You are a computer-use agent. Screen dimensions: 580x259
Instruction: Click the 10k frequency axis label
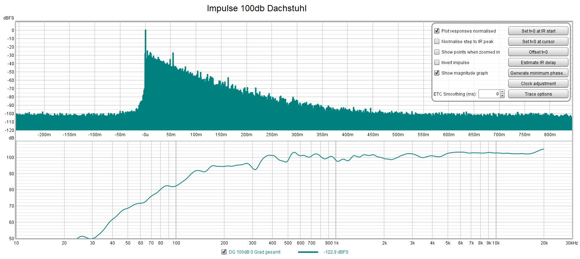click(x=496, y=243)
